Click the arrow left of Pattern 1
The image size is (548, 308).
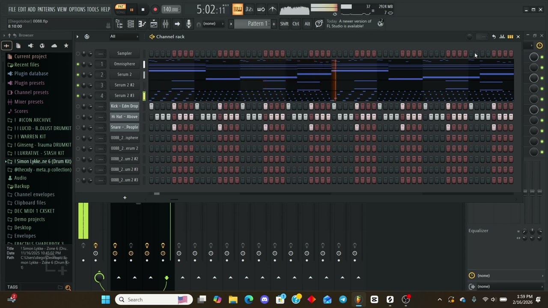231,24
